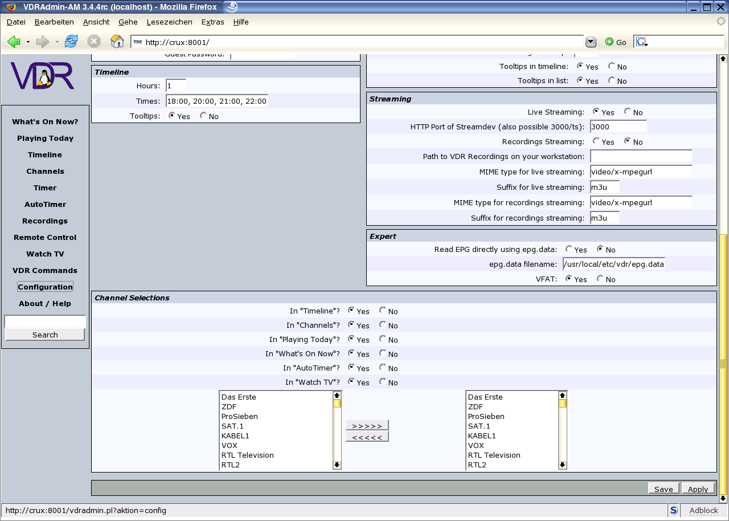The width and height of the screenshot is (729, 521).
Task: Click the VDR penguin logo
Action: 43,76
